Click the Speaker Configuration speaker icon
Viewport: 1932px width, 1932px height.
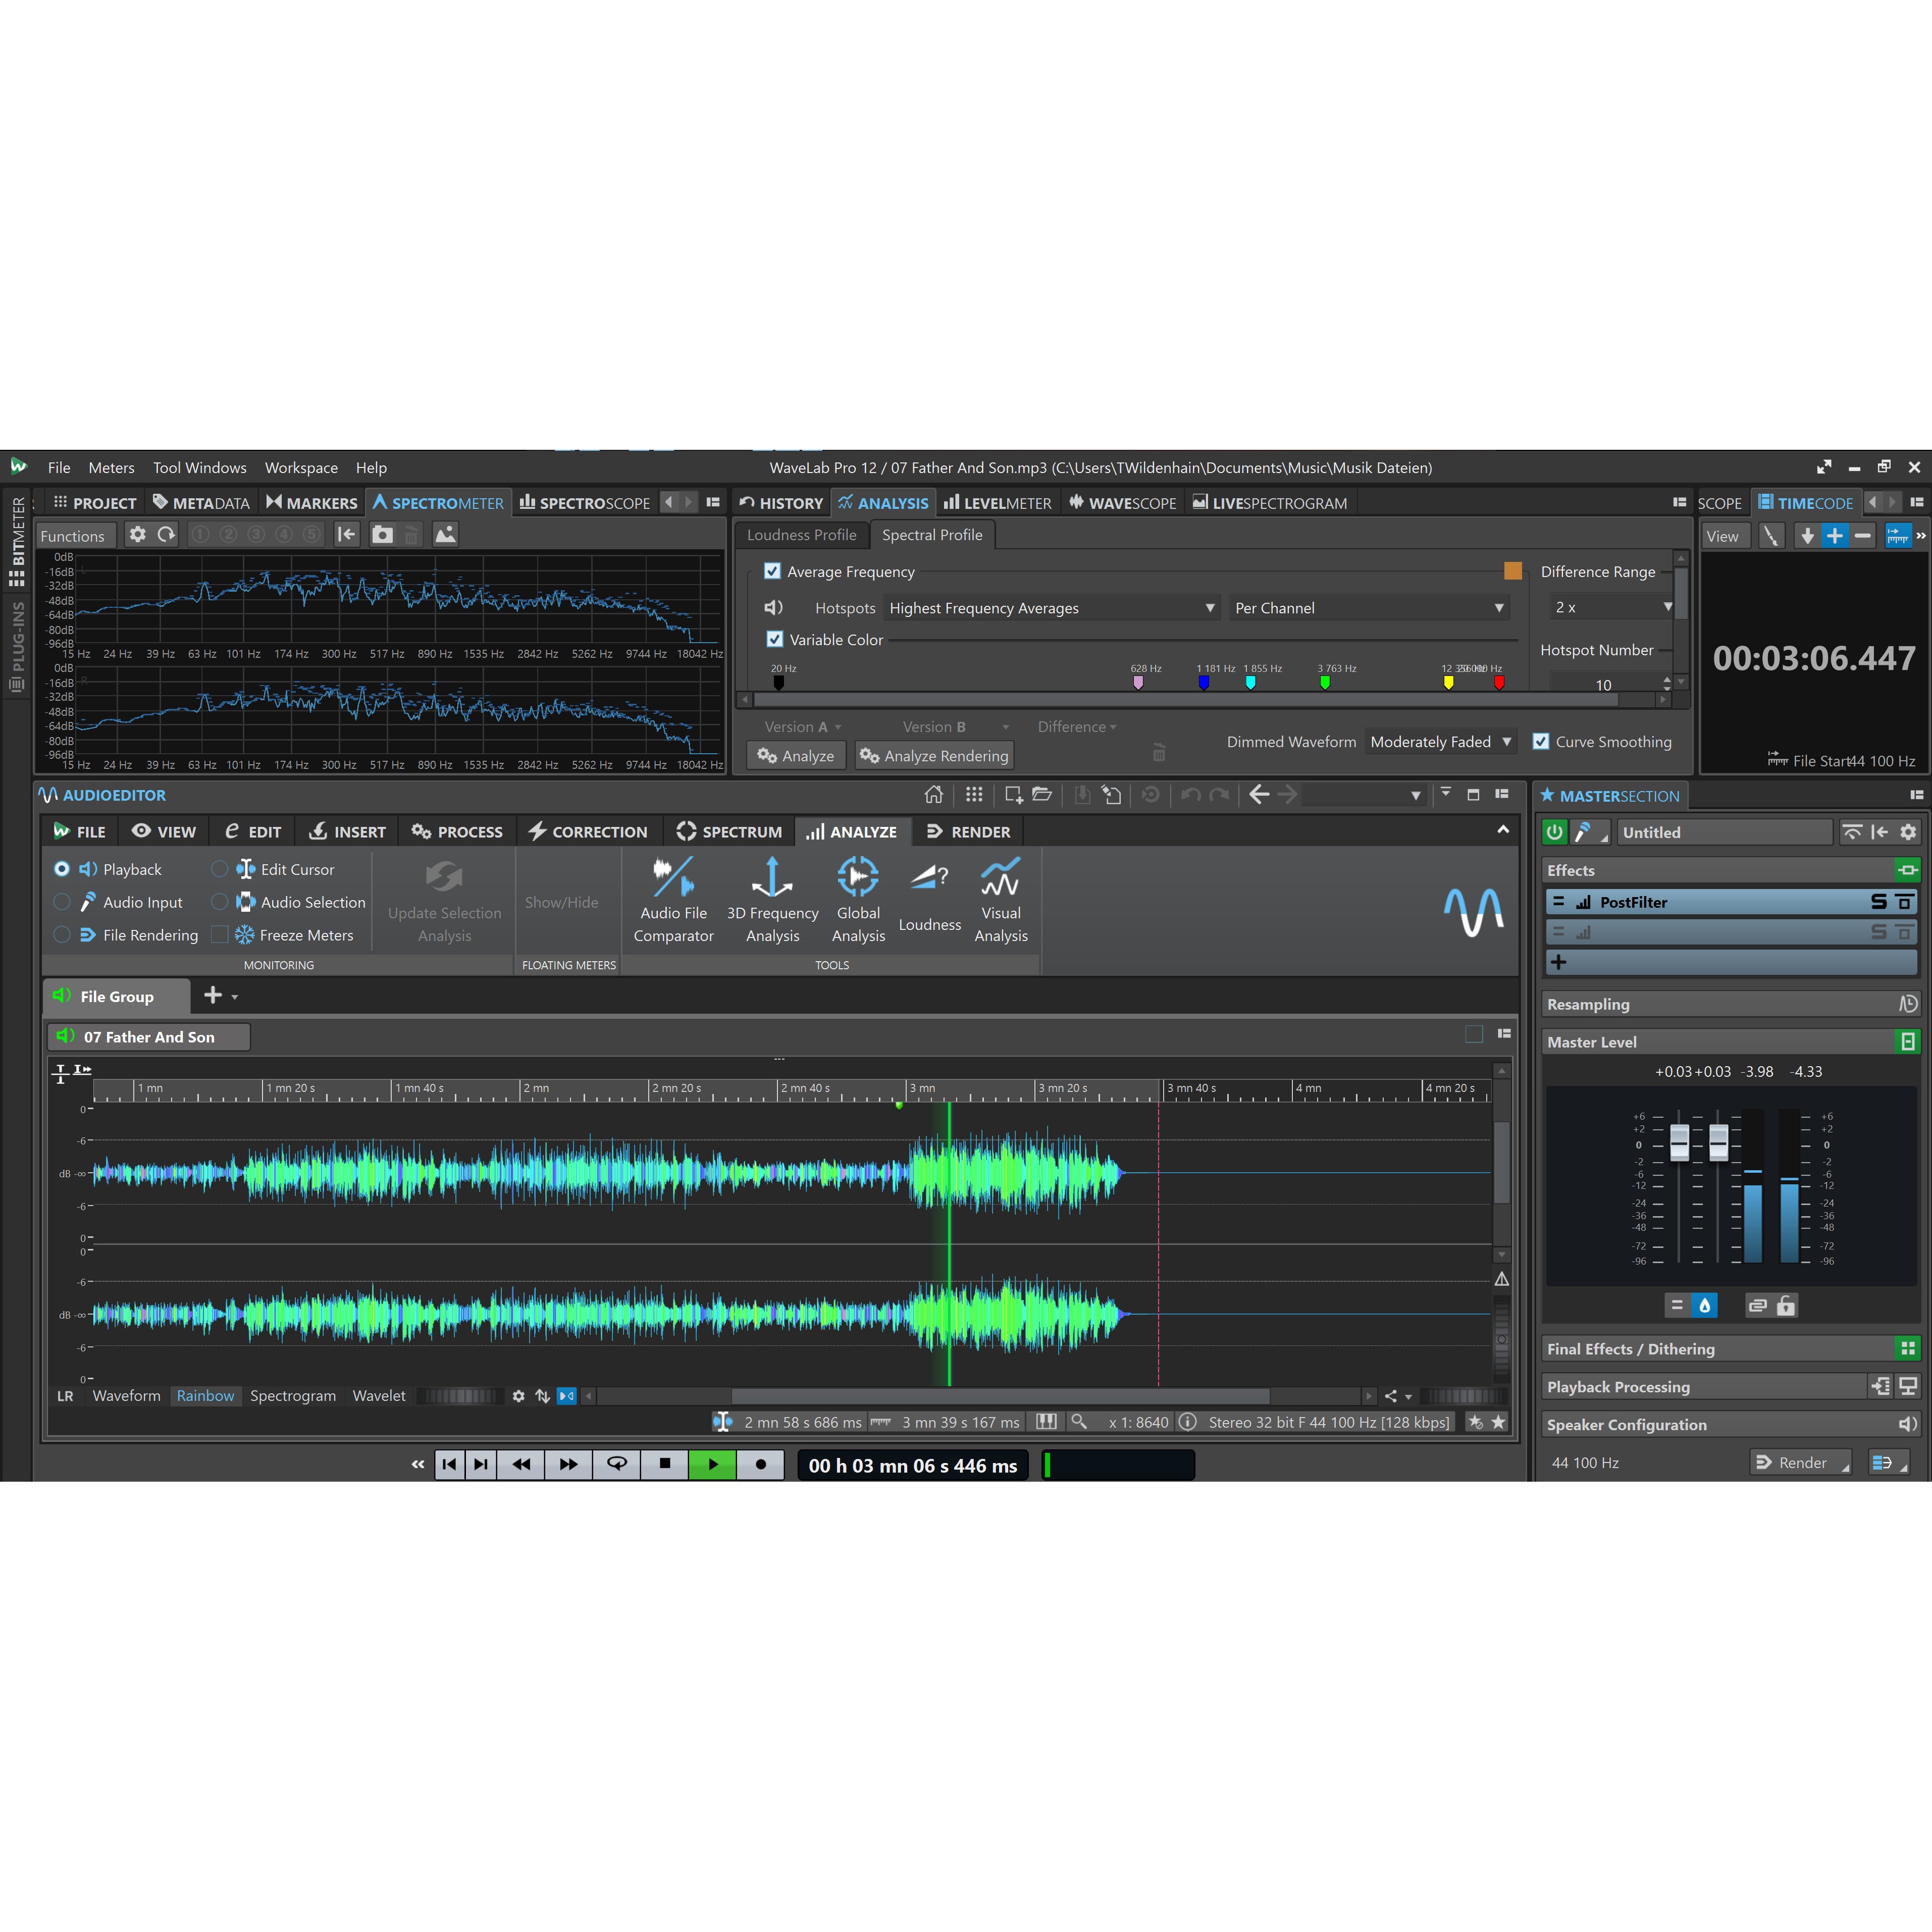point(1907,1424)
